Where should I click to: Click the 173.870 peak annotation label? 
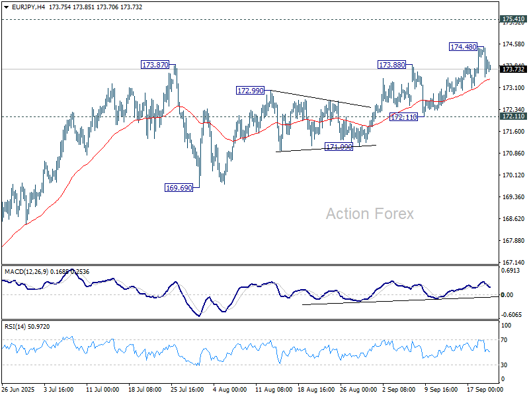pyautogui.click(x=155, y=66)
